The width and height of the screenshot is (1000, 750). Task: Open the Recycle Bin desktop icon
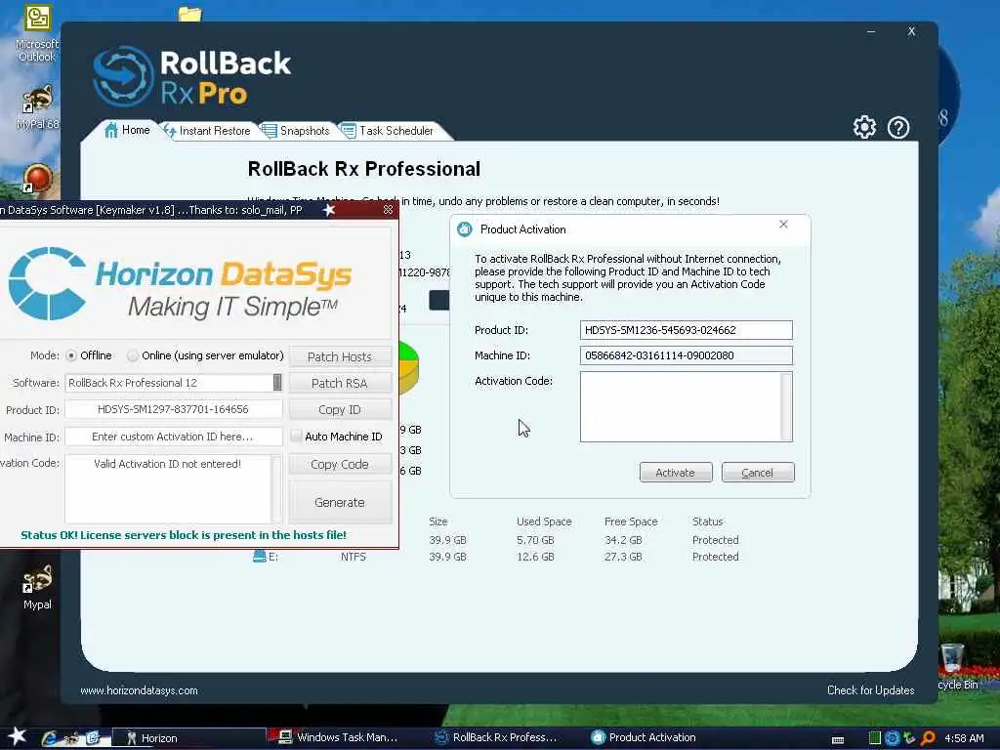[953, 666]
